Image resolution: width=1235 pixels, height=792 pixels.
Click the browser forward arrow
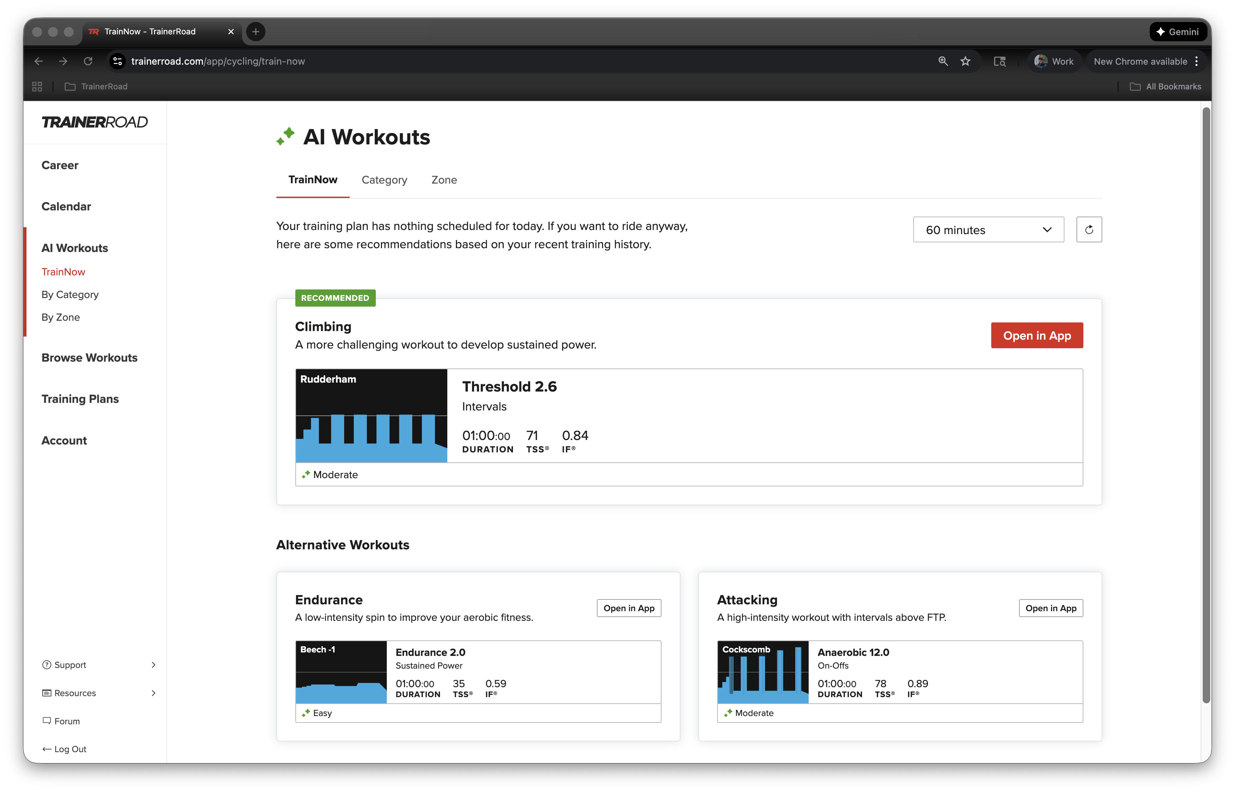pyautogui.click(x=63, y=61)
